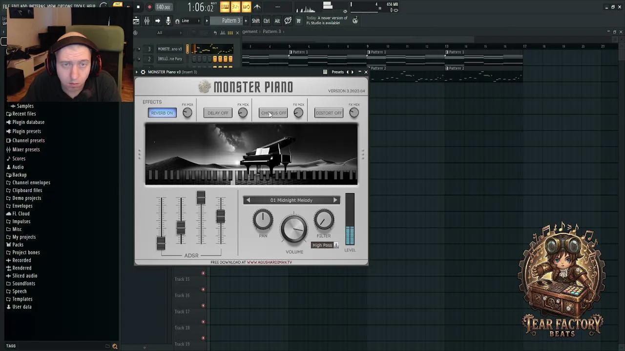Go to previous plugin preset arrow
Image resolution: width=625 pixels, height=351 pixels.
pyautogui.click(x=347, y=72)
